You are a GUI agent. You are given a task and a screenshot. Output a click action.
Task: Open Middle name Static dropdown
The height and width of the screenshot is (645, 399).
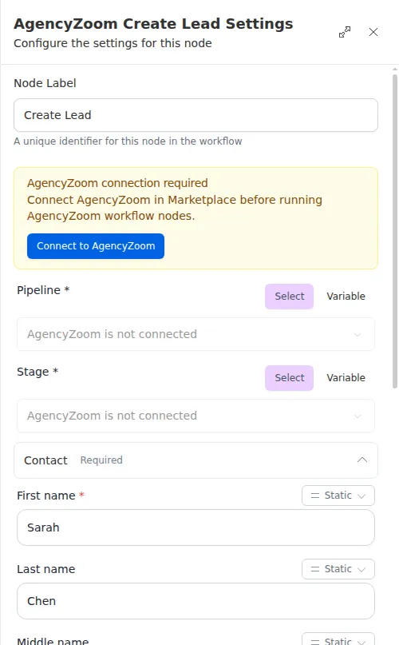(338, 639)
